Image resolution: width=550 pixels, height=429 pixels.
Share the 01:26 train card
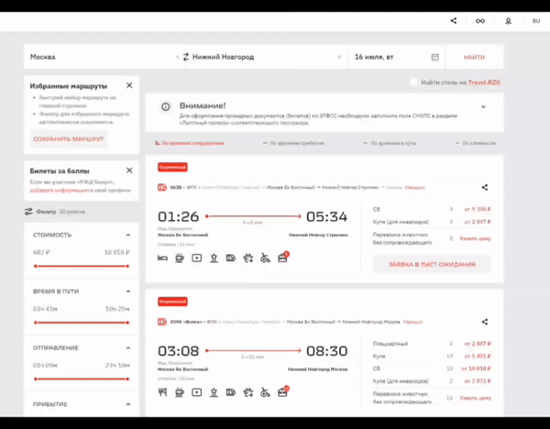484,187
